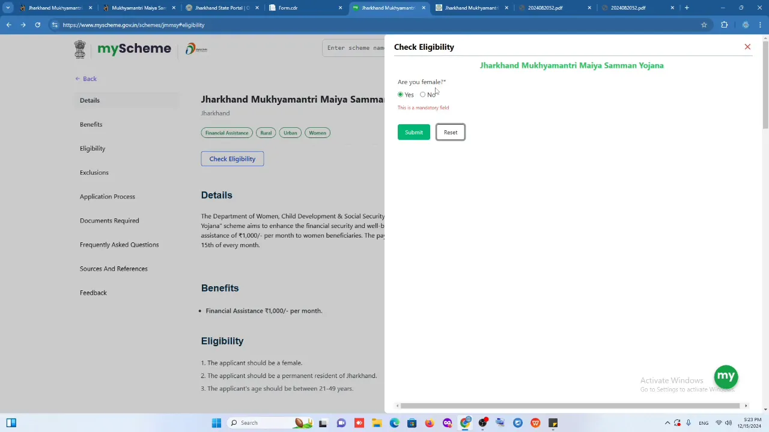The height and width of the screenshot is (432, 769).
Task: Open the floating green my chat icon
Action: click(x=726, y=377)
